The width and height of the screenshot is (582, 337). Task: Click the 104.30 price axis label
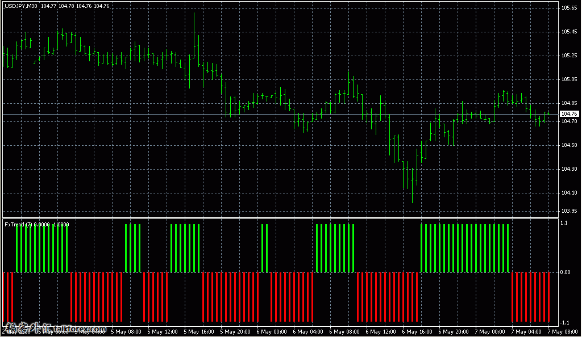click(x=569, y=169)
